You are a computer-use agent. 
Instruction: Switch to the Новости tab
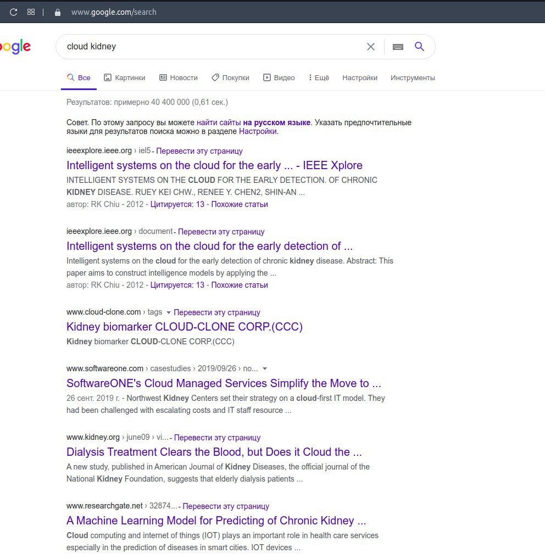click(179, 78)
